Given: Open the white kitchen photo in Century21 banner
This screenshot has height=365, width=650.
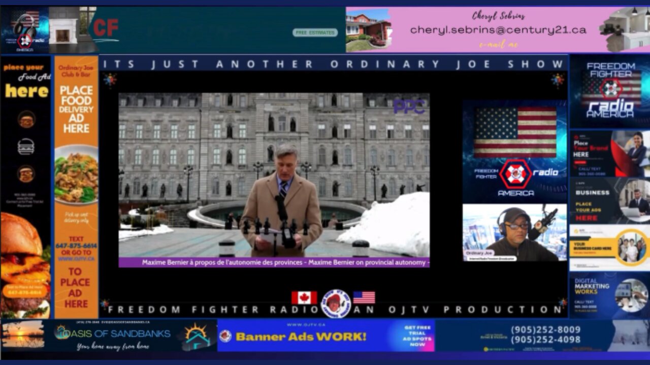Looking at the screenshot, I should [x=624, y=29].
